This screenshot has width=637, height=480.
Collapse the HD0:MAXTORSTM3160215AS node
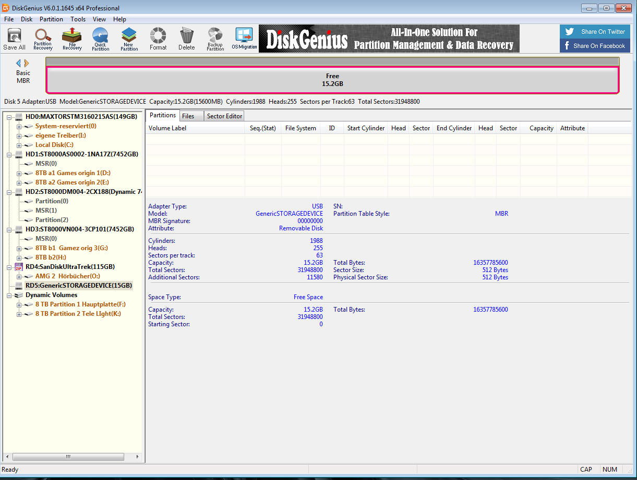pos(9,117)
